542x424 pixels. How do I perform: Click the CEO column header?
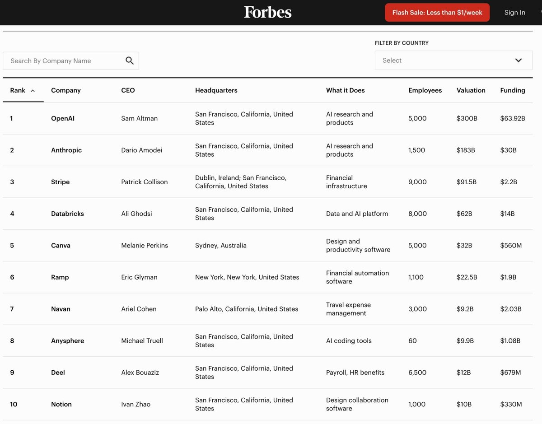coord(128,90)
